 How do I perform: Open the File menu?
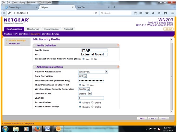3,2
